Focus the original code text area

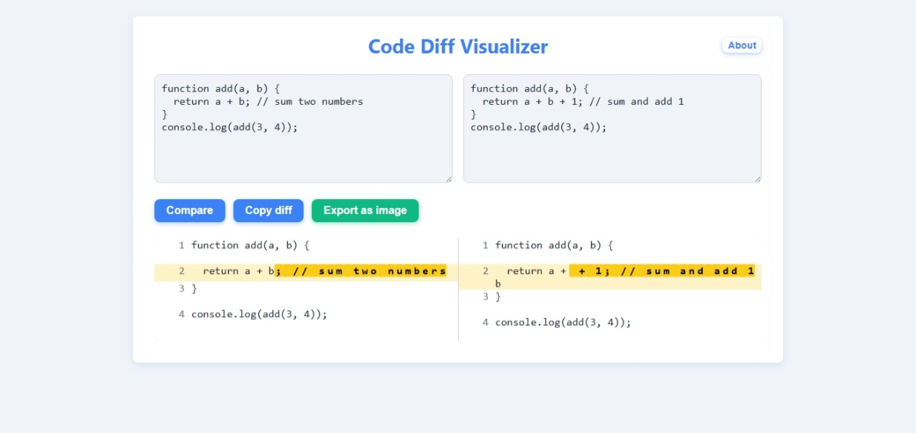click(304, 128)
